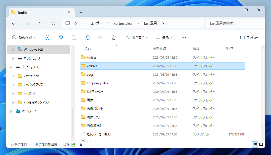Image resolution: width=271 pixels, height=155 pixels.
Task: Click the Copy icon in toolbar
Action: pyautogui.click(x=61, y=37)
